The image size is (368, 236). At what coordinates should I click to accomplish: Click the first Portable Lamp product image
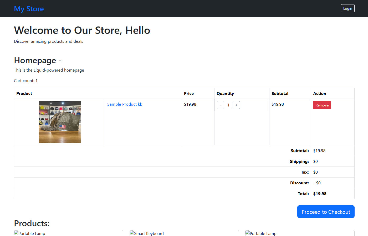(x=30, y=233)
